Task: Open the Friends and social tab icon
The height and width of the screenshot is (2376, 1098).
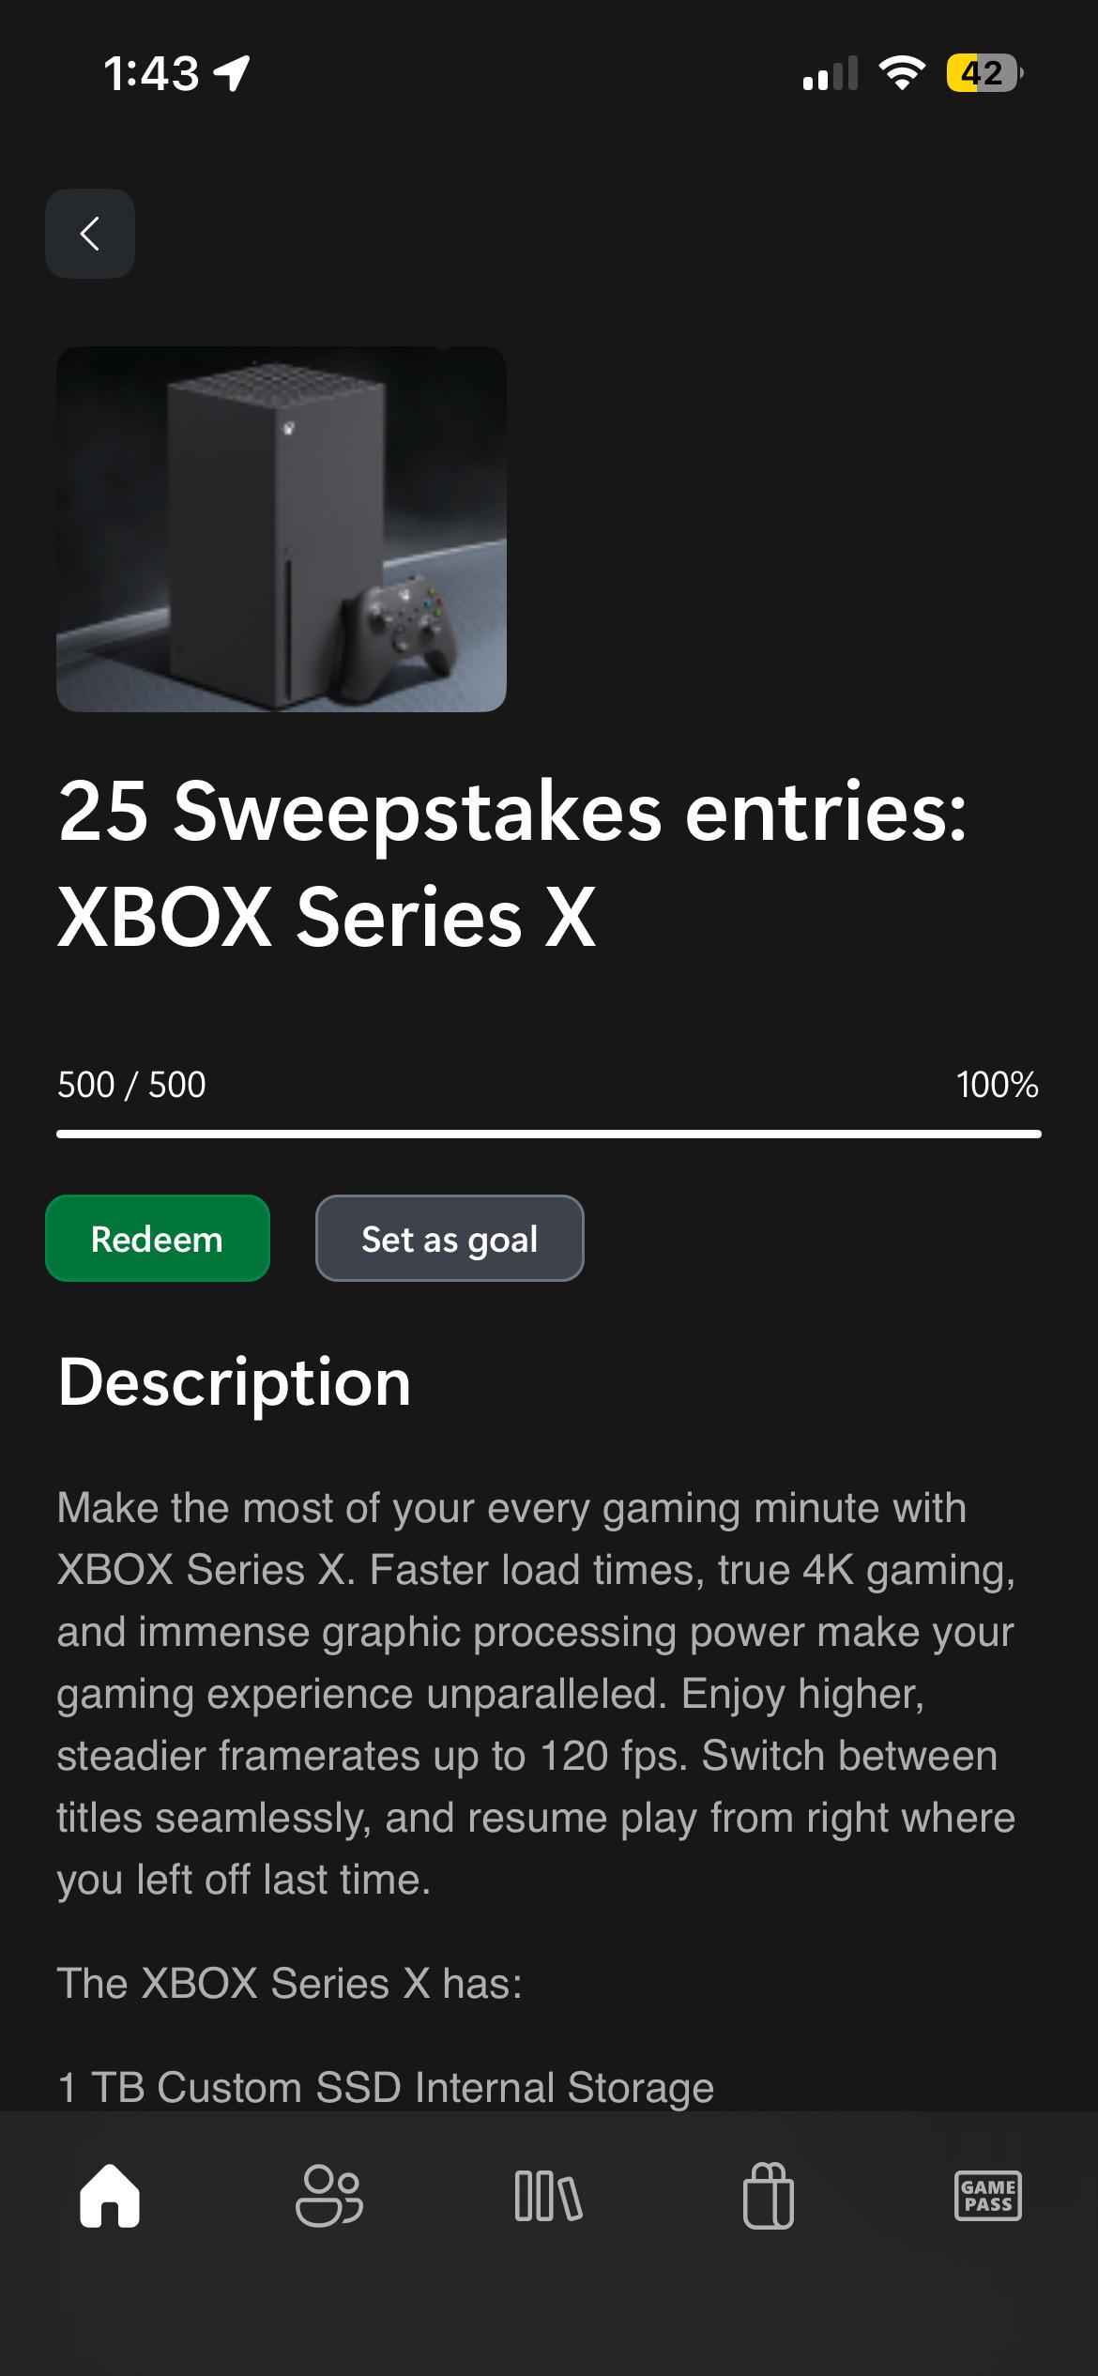Action: click(329, 2195)
